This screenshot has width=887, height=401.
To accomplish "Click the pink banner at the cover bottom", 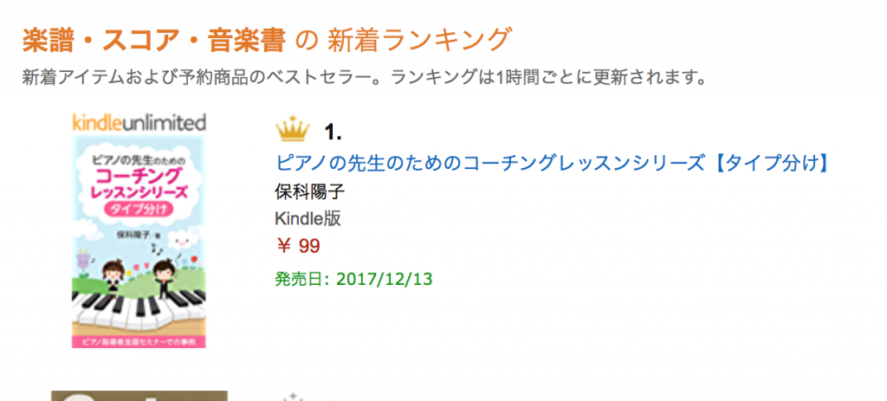I will 139,342.
